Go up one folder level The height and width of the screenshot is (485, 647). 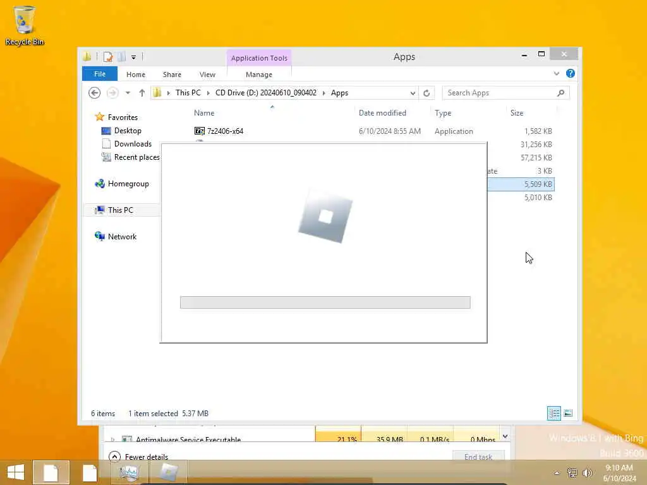142,93
